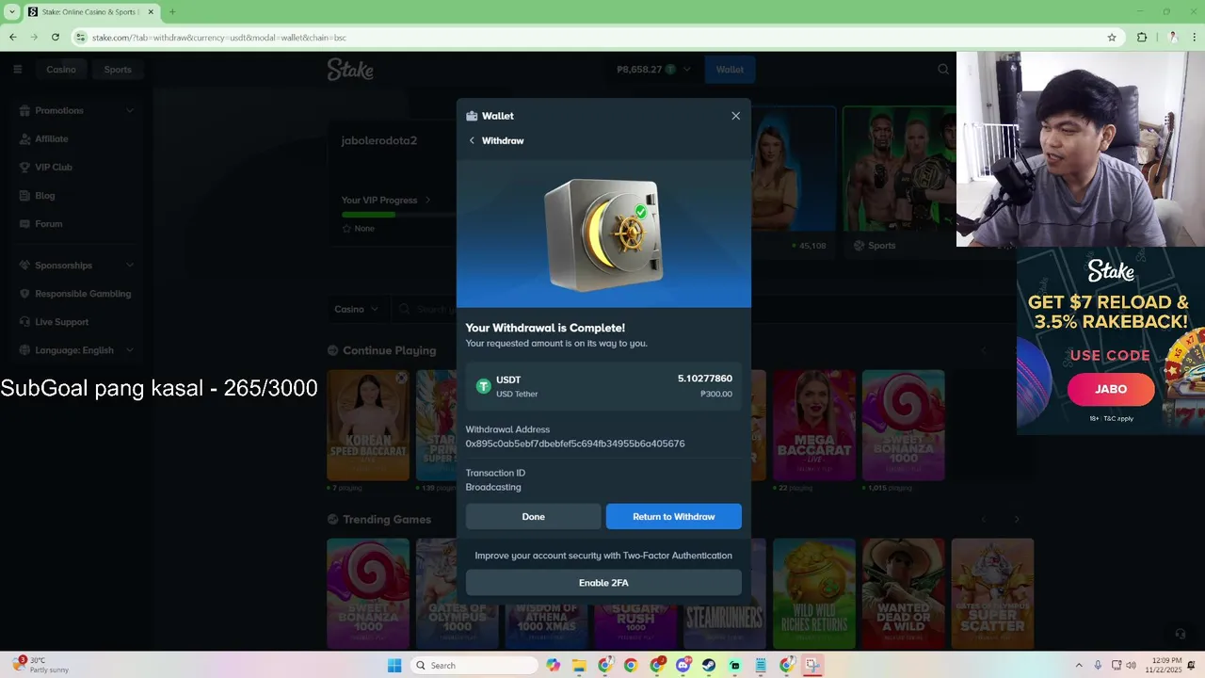Click the JABO code button in the ad
Screen dimensions: 1205x678
1111,389
